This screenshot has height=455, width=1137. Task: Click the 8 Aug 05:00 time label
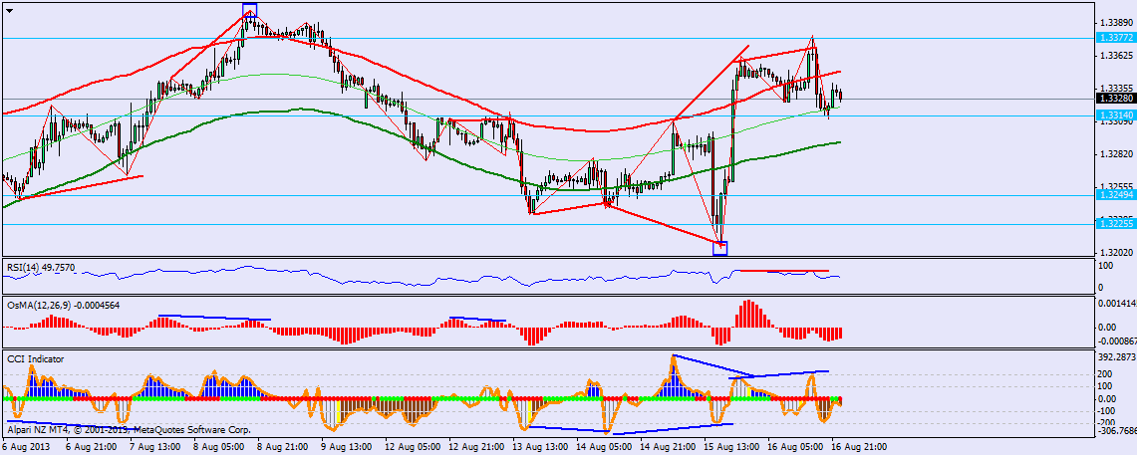[220, 446]
